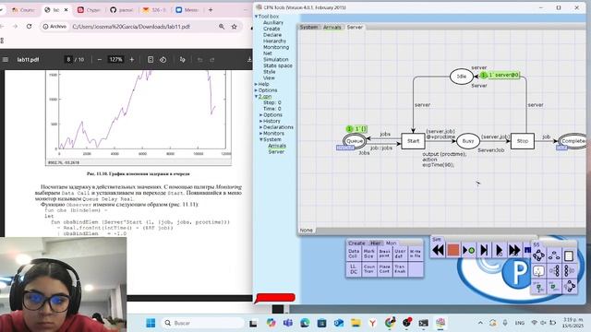
Task: Select the Place Cont monitor tool
Action: click(x=384, y=268)
